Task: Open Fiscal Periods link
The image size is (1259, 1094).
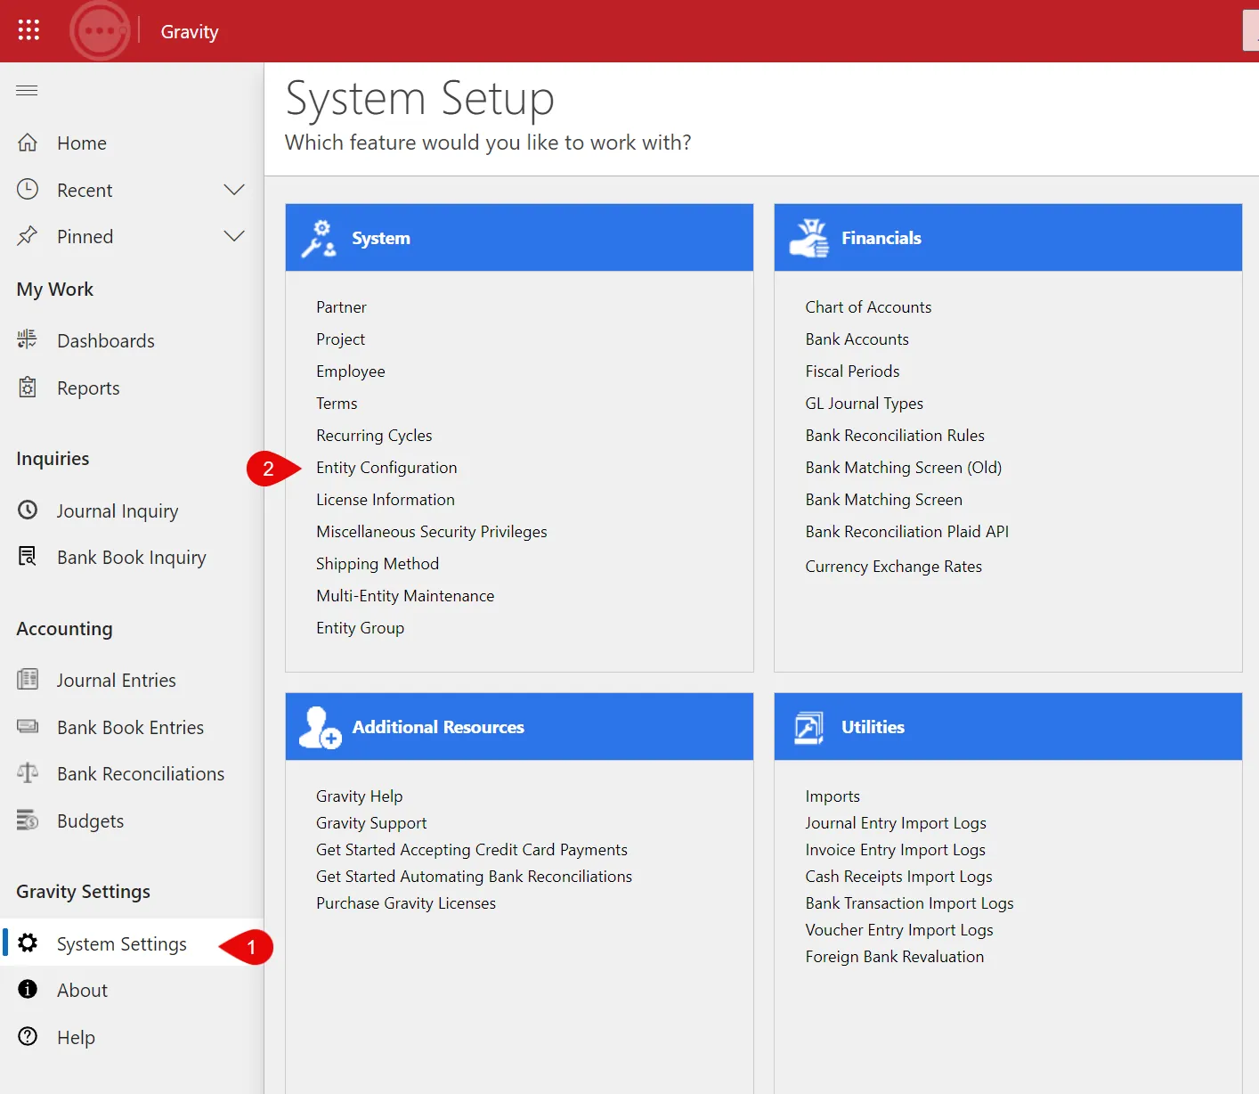Action: point(852,371)
